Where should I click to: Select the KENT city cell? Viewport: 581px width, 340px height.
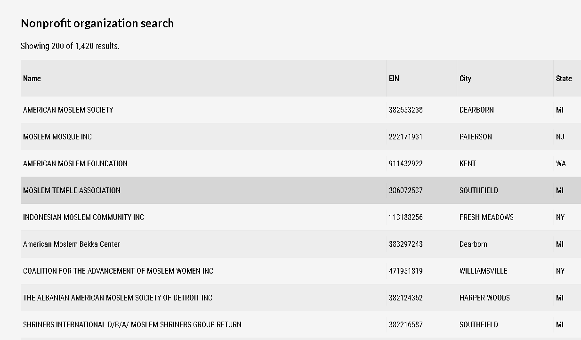[x=468, y=163]
